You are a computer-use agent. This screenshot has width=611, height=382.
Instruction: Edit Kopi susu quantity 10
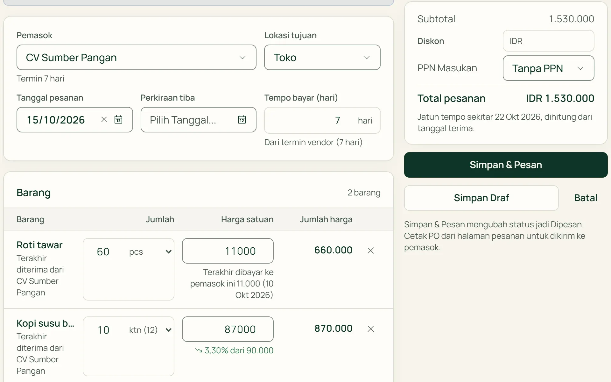[103, 330]
